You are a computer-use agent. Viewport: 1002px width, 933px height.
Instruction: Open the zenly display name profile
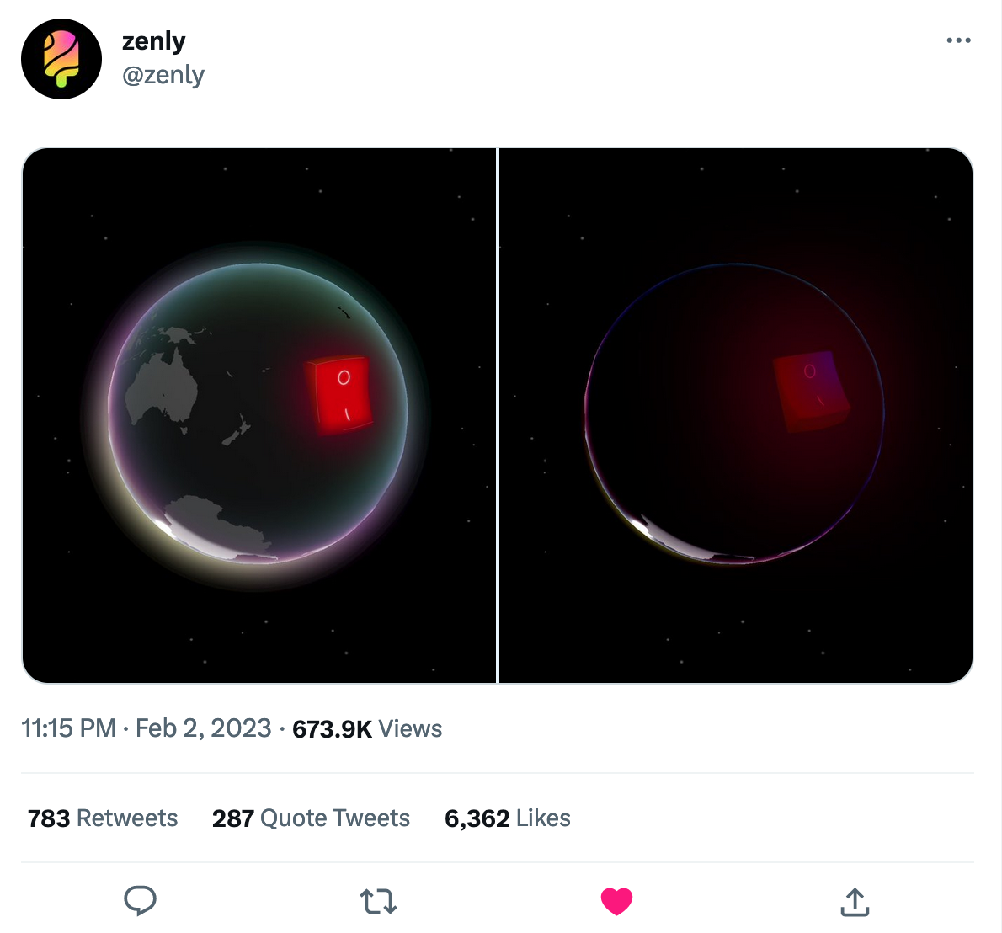[153, 40]
